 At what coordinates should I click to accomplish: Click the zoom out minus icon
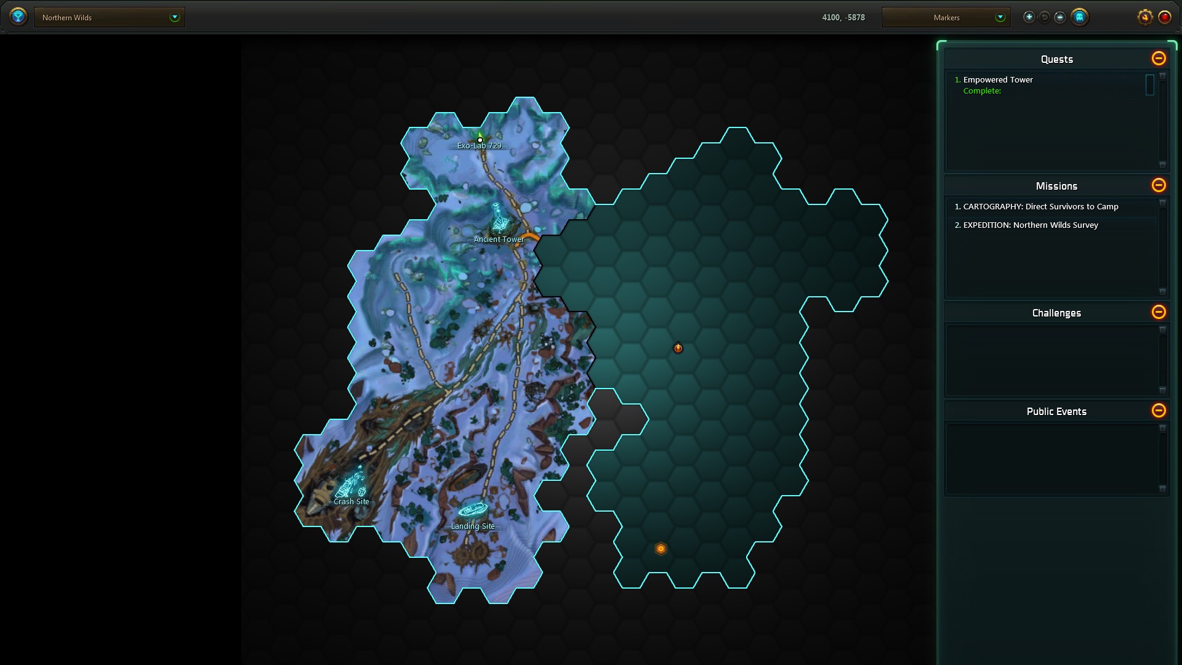(1059, 17)
